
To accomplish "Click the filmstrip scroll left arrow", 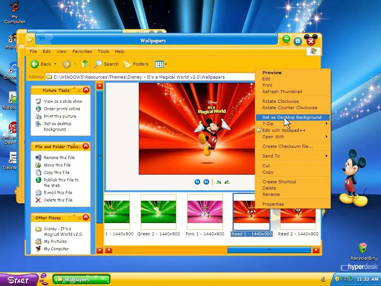I will 109,250.
